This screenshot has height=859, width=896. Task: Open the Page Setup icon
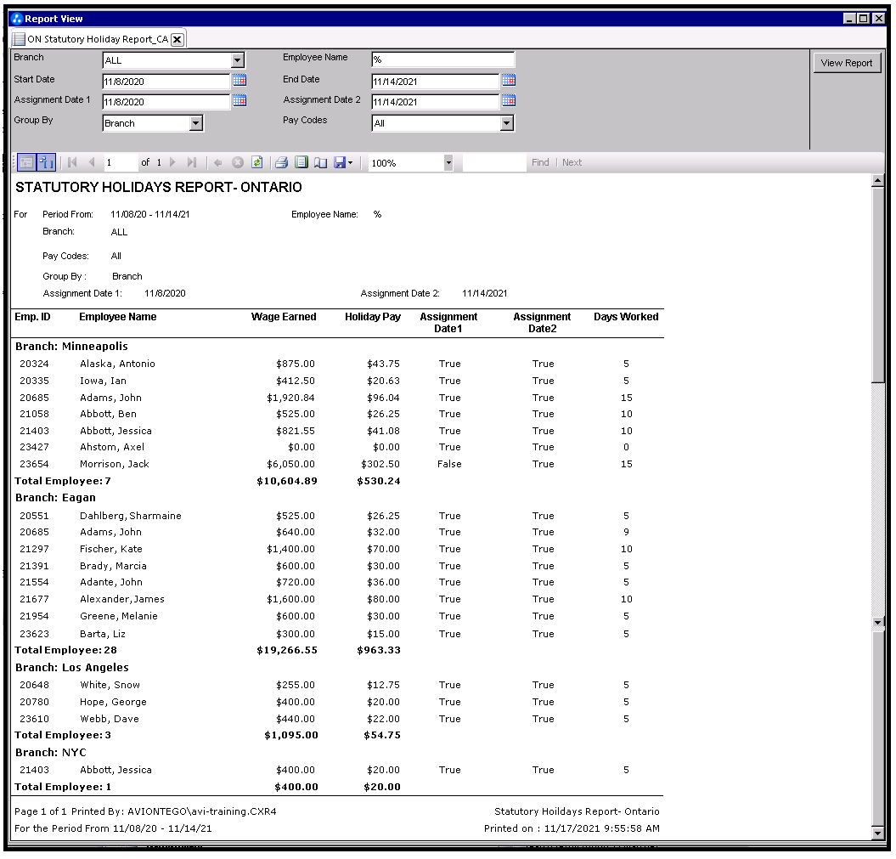(320, 162)
